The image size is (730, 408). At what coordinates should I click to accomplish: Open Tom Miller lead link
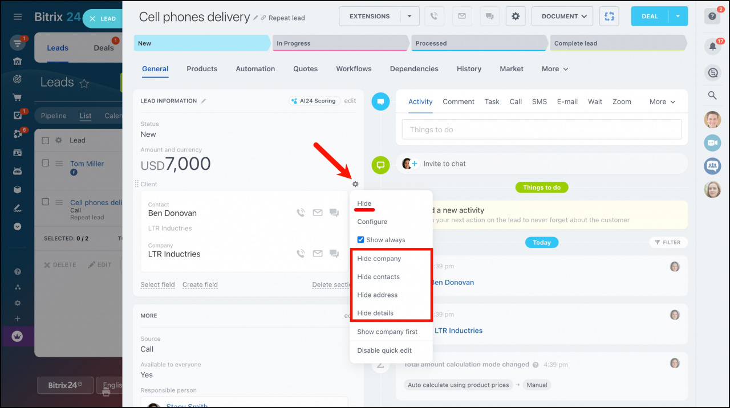87,164
